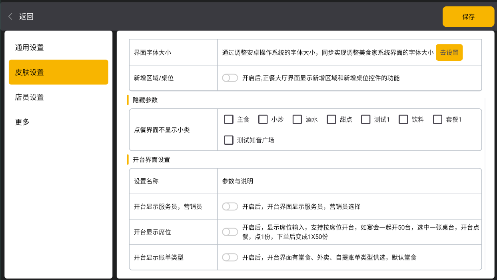Click the 去设置 font size button
The image size is (497, 280).
click(449, 52)
